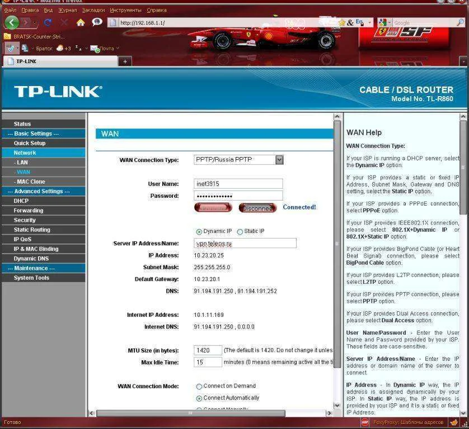The image size is (469, 429).
Task: Open the Файл menu
Action: tap(10, 10)
